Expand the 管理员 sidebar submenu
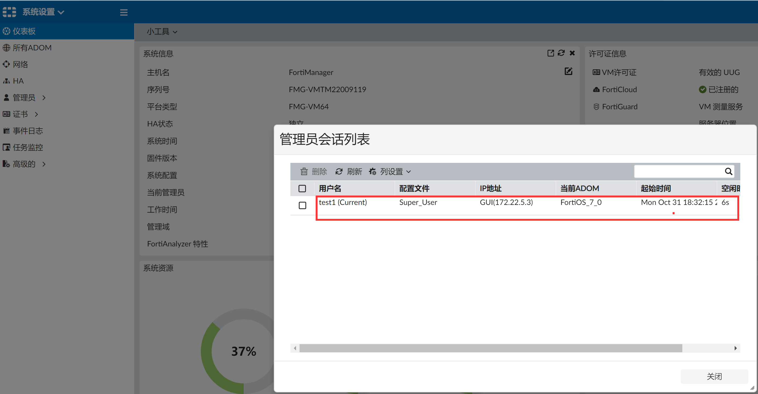Viewport: 758px width, 394px height. (25, 97)
